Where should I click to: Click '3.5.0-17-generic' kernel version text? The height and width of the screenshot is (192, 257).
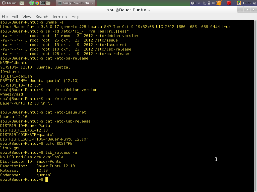coord(59,27)
